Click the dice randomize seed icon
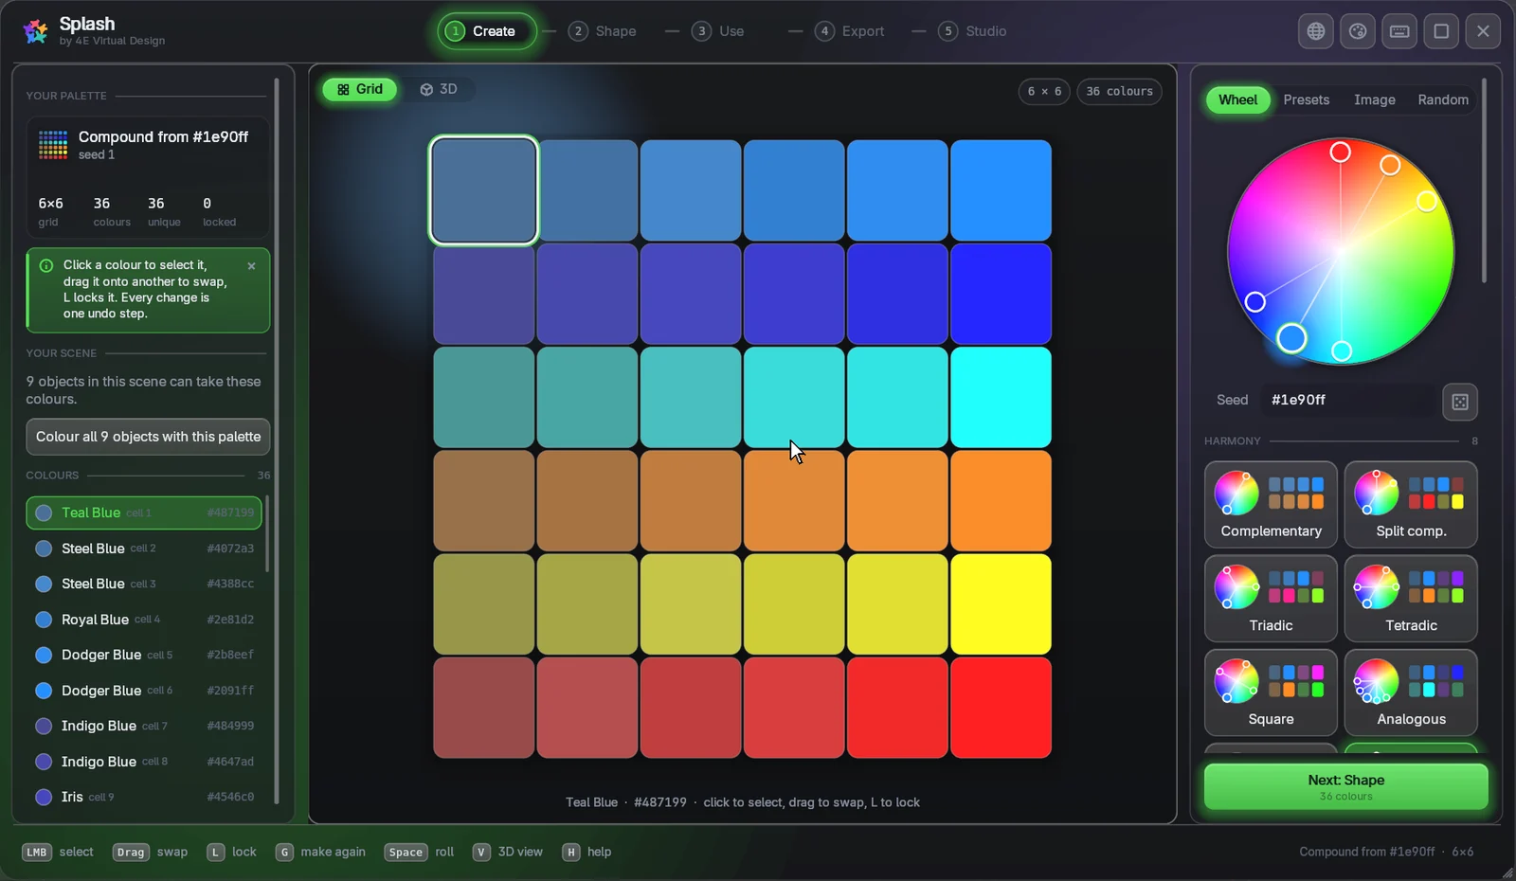 click(x=1460, y=402)
